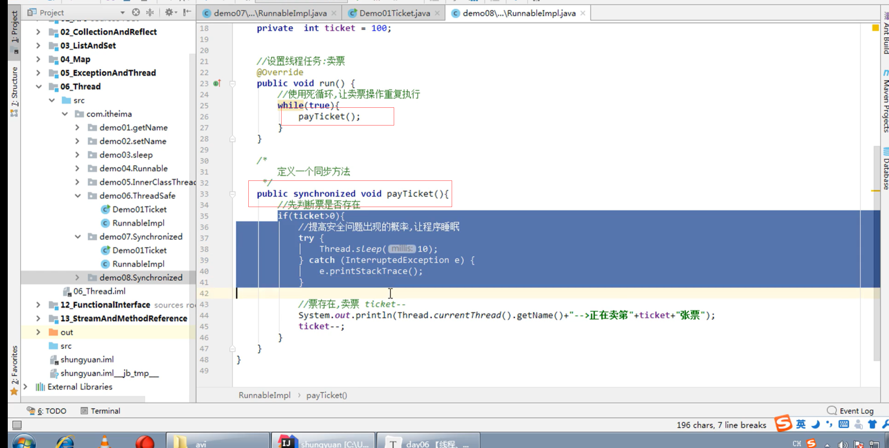Click the Collapse All icon in Project panel
The image size is (889, 448).
(x=150, y=13)
